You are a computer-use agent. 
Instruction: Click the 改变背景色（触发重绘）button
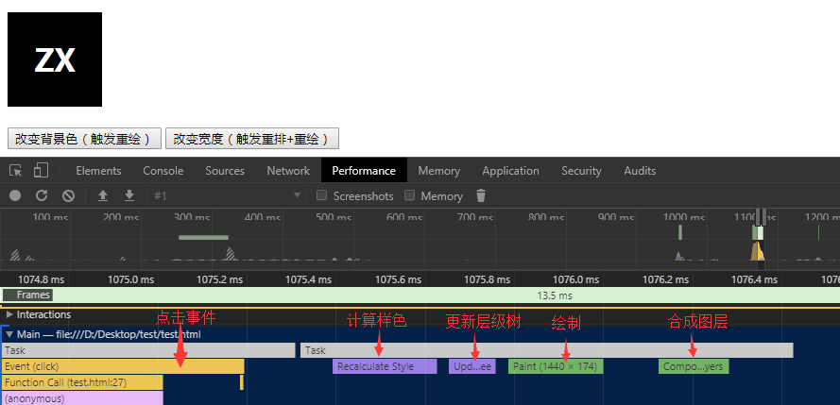click(85, 139)
